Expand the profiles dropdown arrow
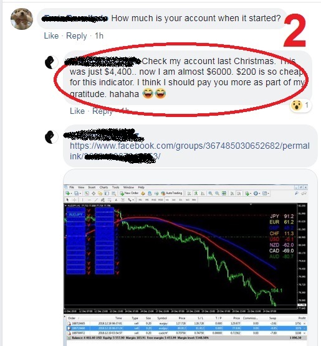This screenshot has width=321, height=346. (x=80, y=194)
